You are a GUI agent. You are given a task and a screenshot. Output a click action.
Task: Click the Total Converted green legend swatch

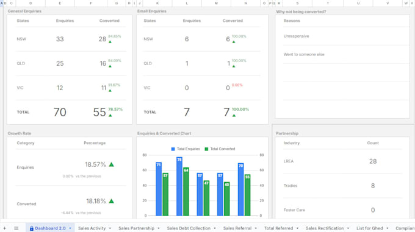[x=206, y=149]
